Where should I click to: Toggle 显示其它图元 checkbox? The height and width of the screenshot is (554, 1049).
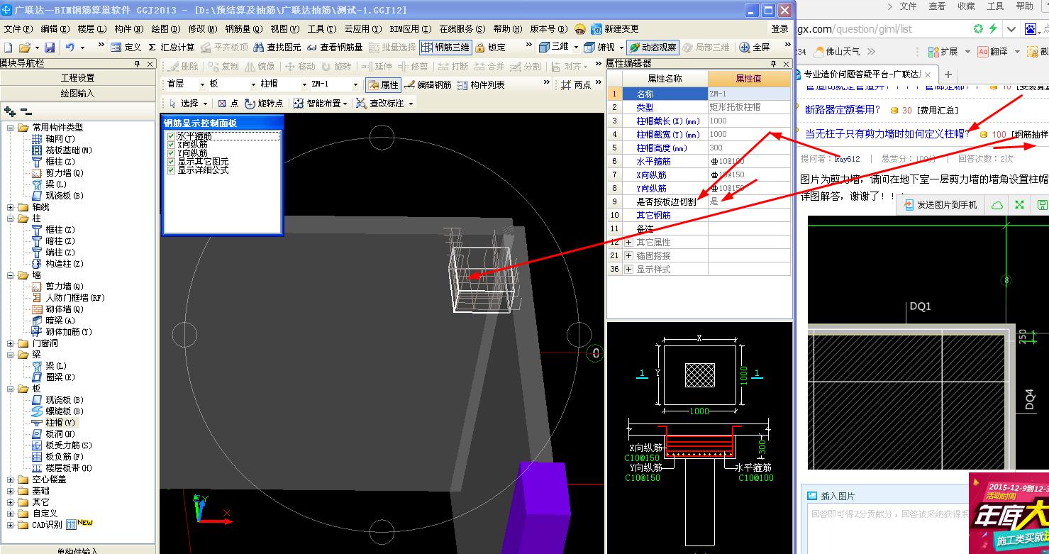tap(171, 162)
